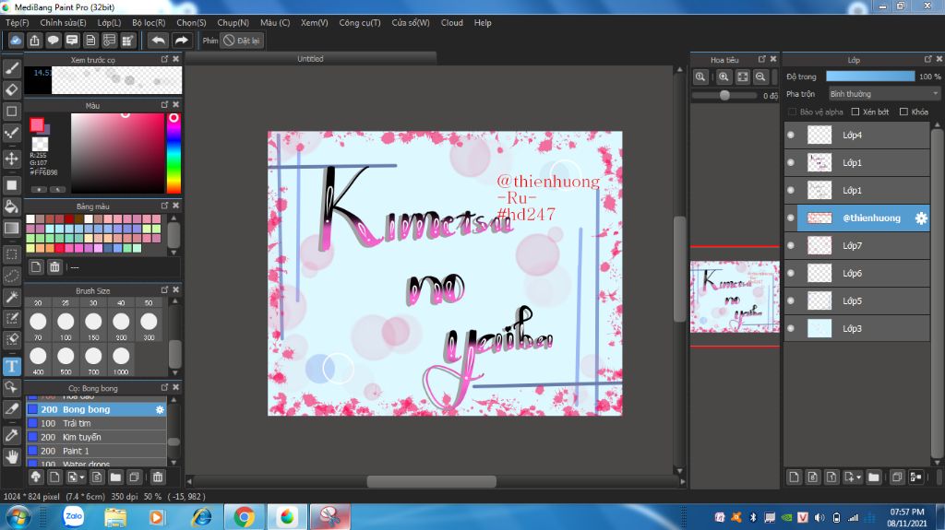
Task: Activate the rectangular Select tool
Action: [x=11, y=254]
